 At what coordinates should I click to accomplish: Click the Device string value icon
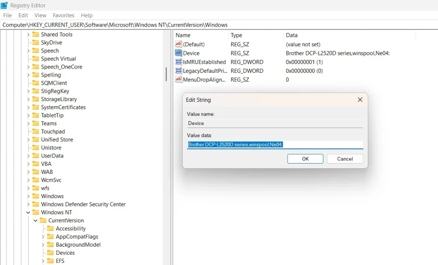[179, 53]
